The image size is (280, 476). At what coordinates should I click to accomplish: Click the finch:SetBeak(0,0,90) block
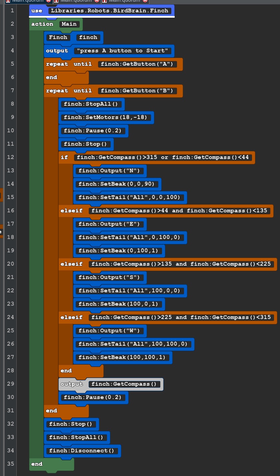coord(116,184)
